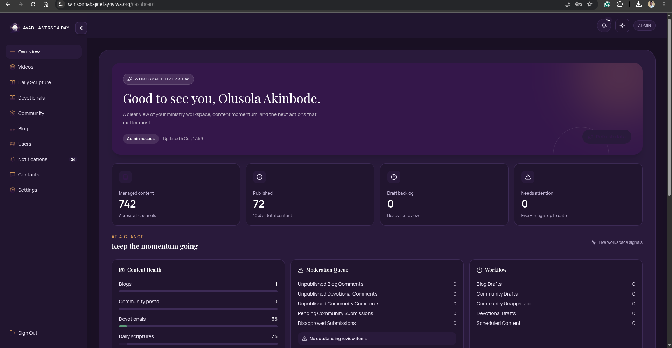Reload the page in browser
This screenshot has height=348, width=672.
[33, 4]
